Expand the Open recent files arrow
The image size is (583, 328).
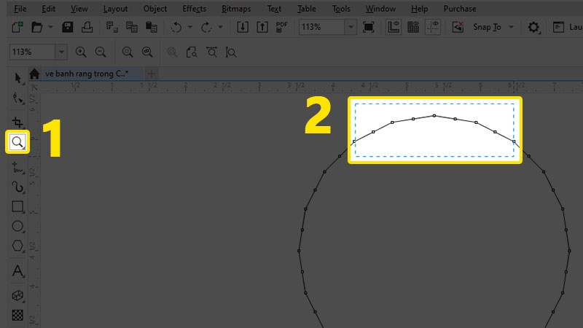pyautogui.click(x=50, y=27)
